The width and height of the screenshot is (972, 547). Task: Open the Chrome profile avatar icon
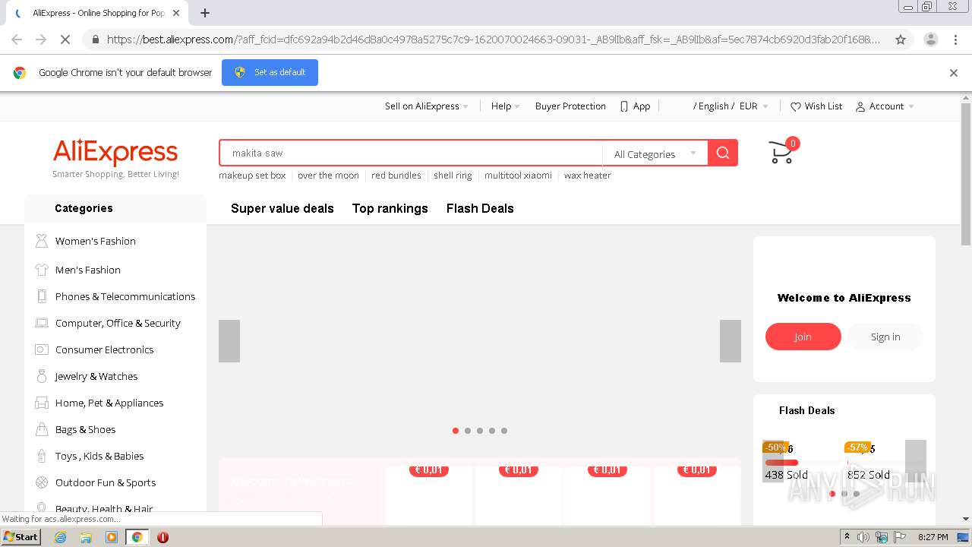930,40
